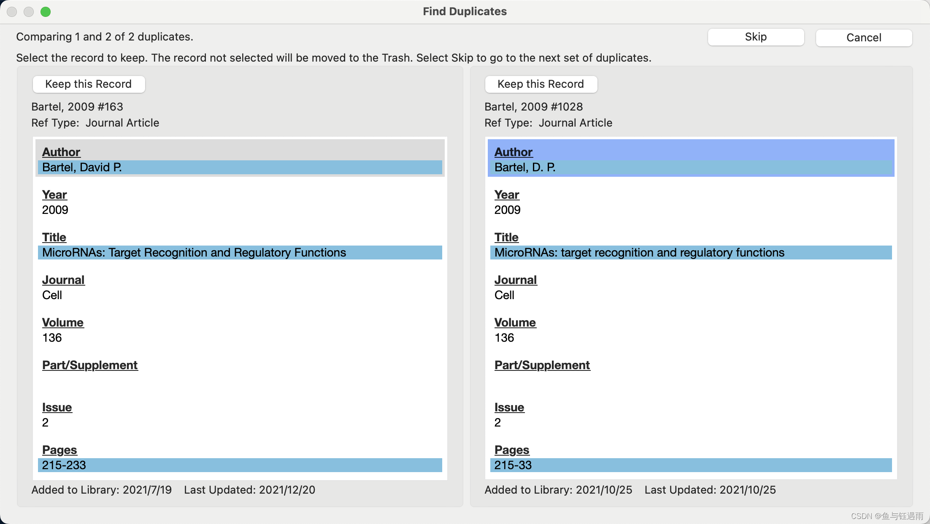Keep this Record for Bartel 2009 #163
Viewport: 930px width, 524px height.
pyautogui.click(x=89, y=84)
